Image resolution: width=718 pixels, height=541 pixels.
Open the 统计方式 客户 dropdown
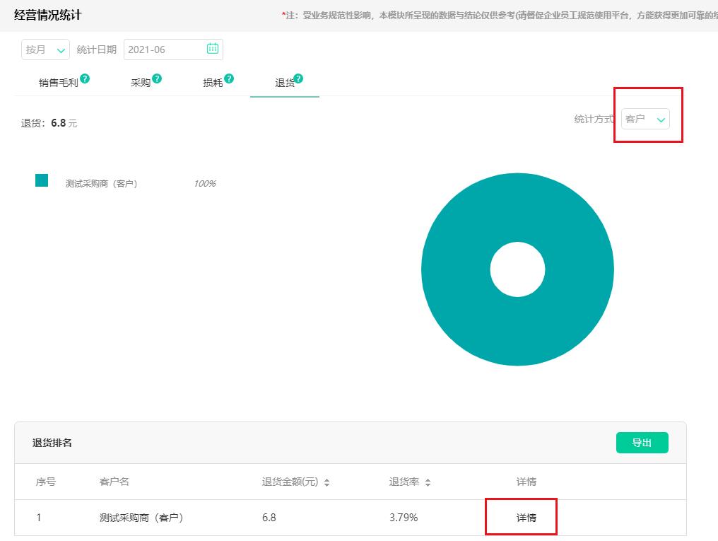click(x=644, y=119)
